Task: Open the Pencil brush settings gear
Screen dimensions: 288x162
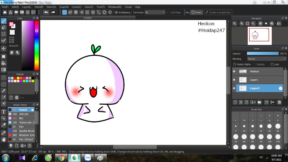Action: tap(33, 110)
